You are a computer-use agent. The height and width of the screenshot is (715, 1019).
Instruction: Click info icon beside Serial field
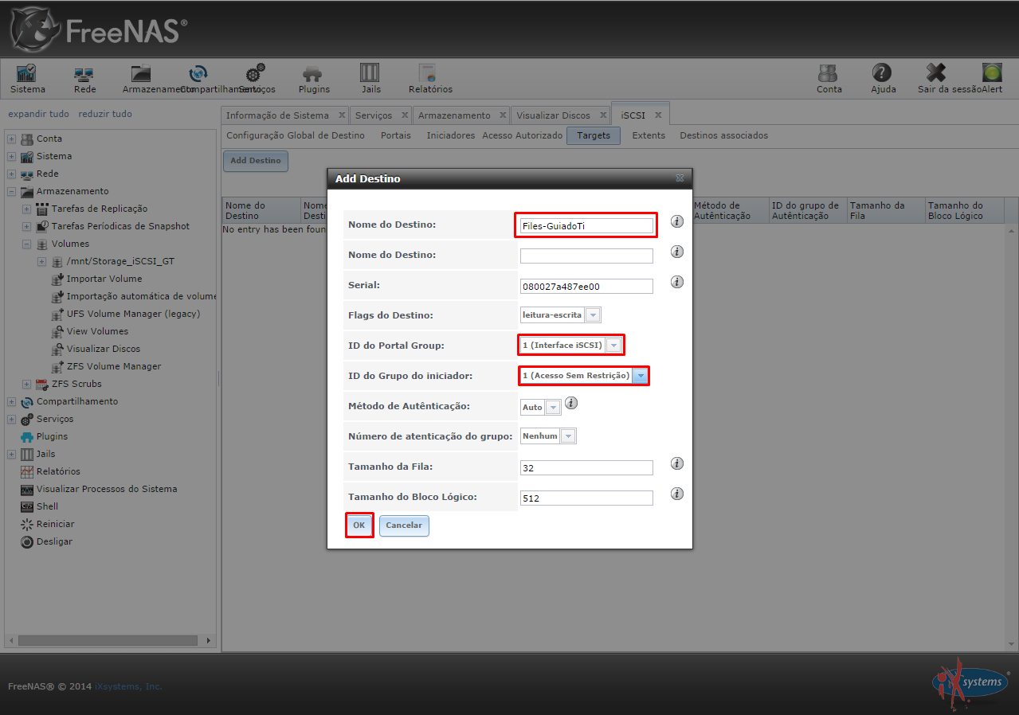coord(676,282)
